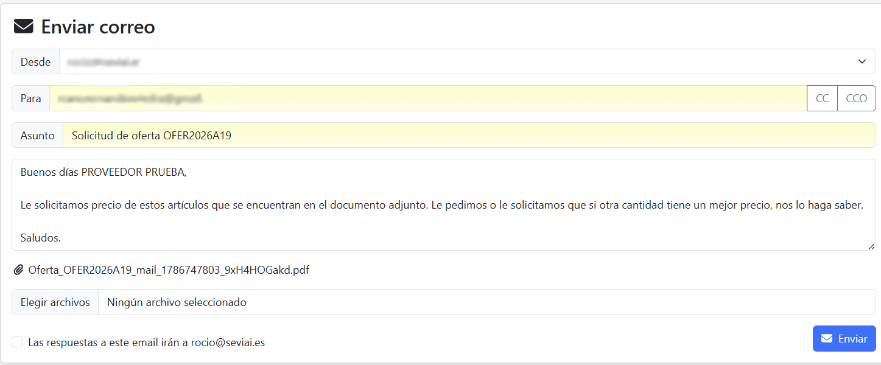Screen dimensions: 881x365
Task: Add hidden copy with CCO button
Action: click(857, 99)
